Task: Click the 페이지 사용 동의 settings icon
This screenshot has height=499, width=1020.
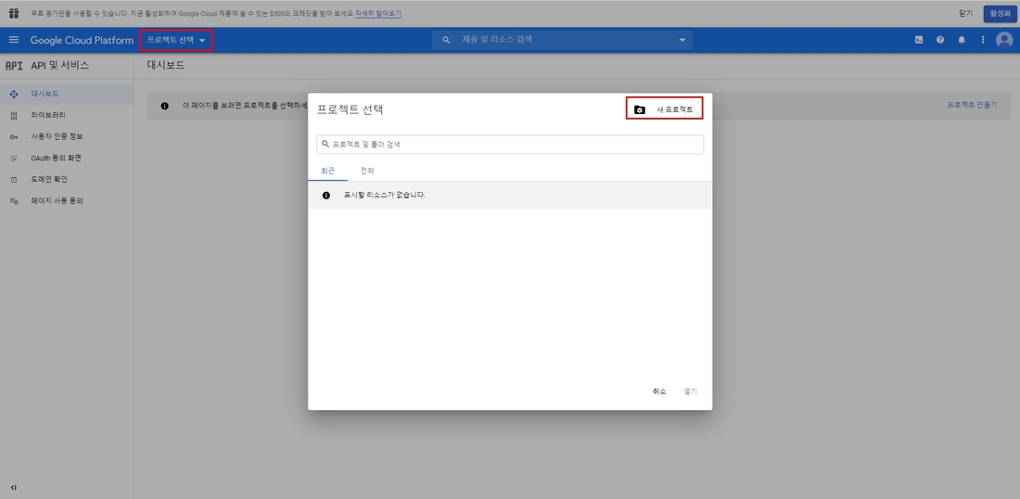Action: pyautogui.click(x=14, y=201)
